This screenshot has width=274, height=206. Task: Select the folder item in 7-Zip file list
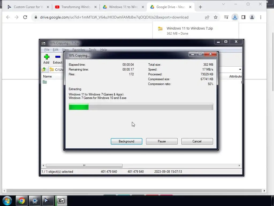coord(45,82)
